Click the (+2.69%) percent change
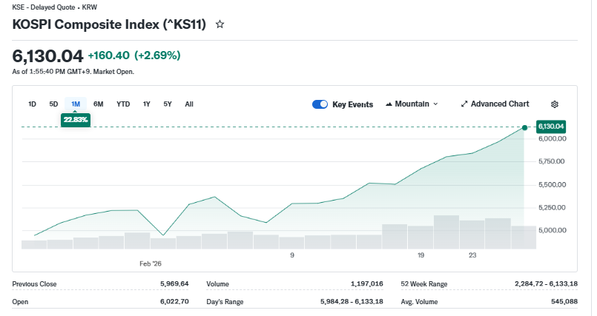The image size is (597, 316). click(x=157, y=56)
